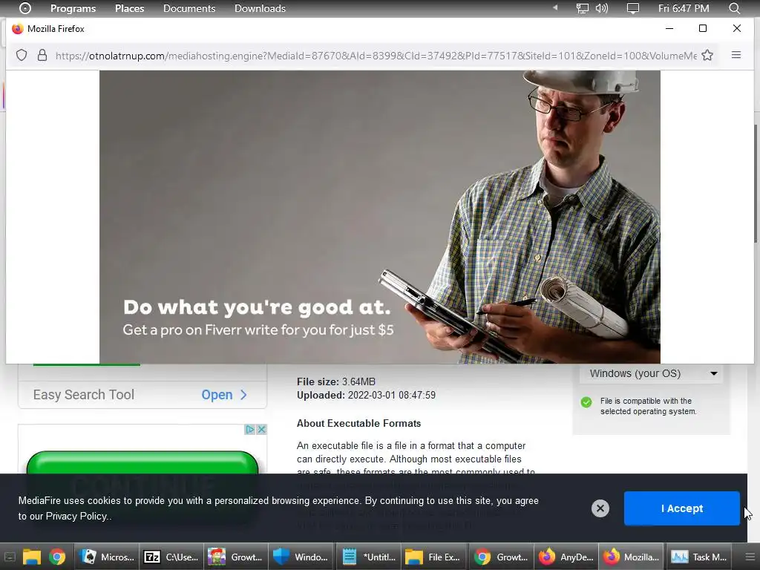Switch to the Firefox AnyDesk taskbar item
This screenshot has height=570, width=760.
point(565,557)
